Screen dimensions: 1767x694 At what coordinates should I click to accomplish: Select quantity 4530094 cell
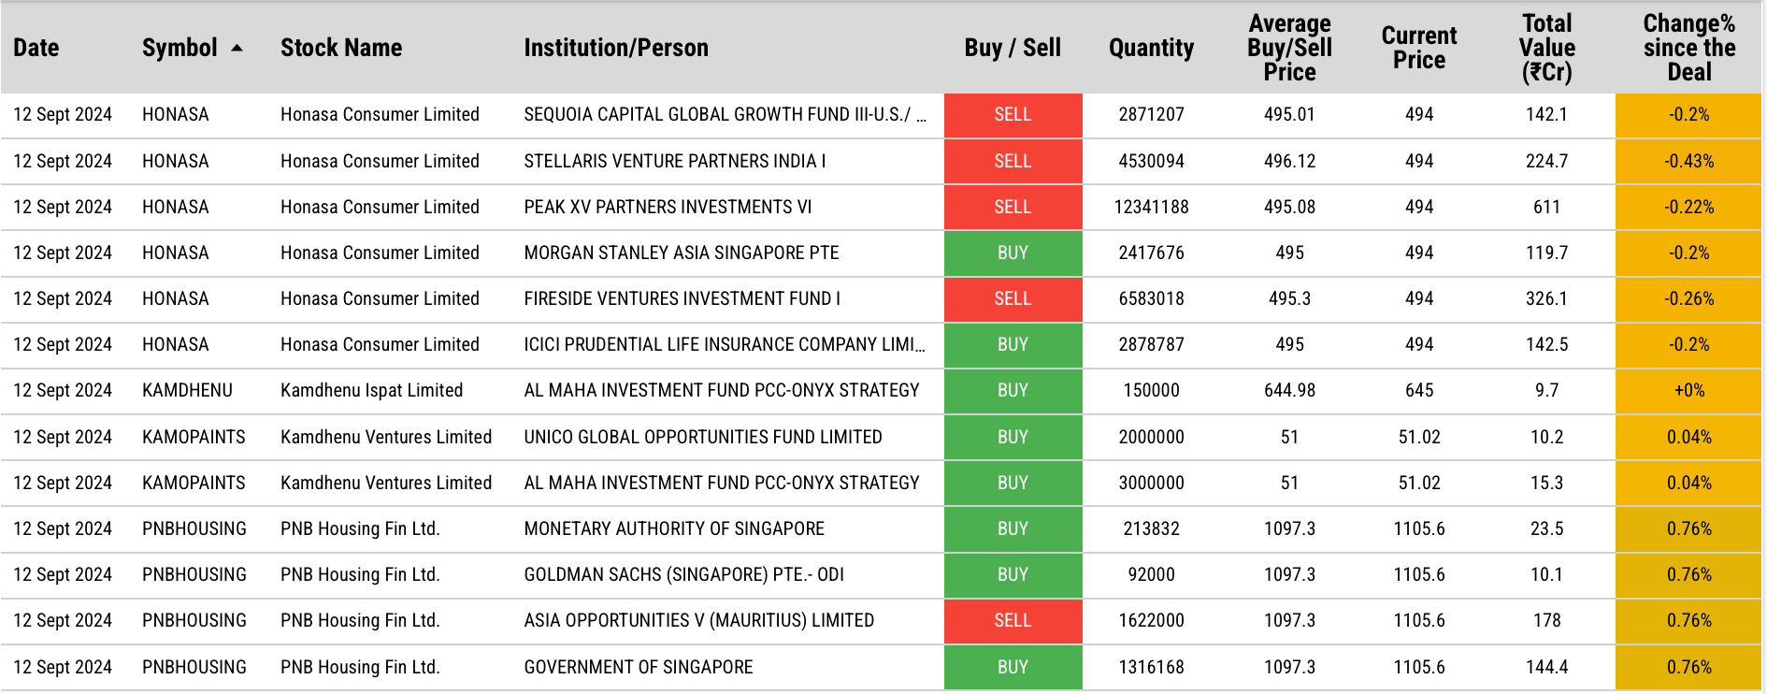tap(1151, 161)
